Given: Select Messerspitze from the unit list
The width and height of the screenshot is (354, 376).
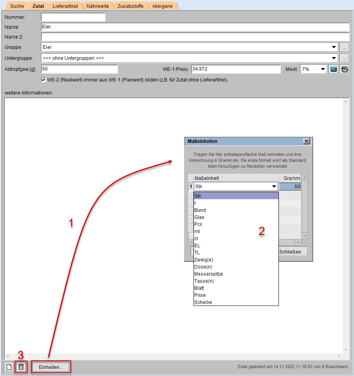Looking at the screenshot, I should tap(236, 274).
